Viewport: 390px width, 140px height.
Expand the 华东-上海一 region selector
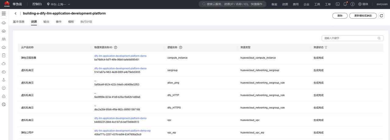point(58,4)
